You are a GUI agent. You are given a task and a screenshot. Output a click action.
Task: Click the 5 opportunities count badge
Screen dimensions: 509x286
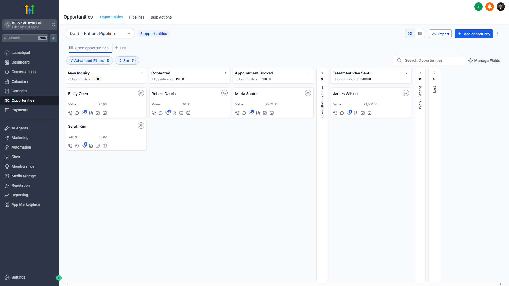153,34
